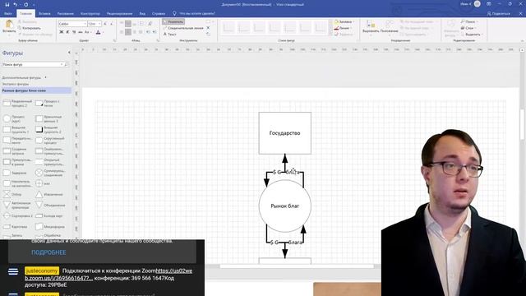Collapse the Shapes (Фигуры) panel arrow
The image size is (526, 296).
click(69, 53)
